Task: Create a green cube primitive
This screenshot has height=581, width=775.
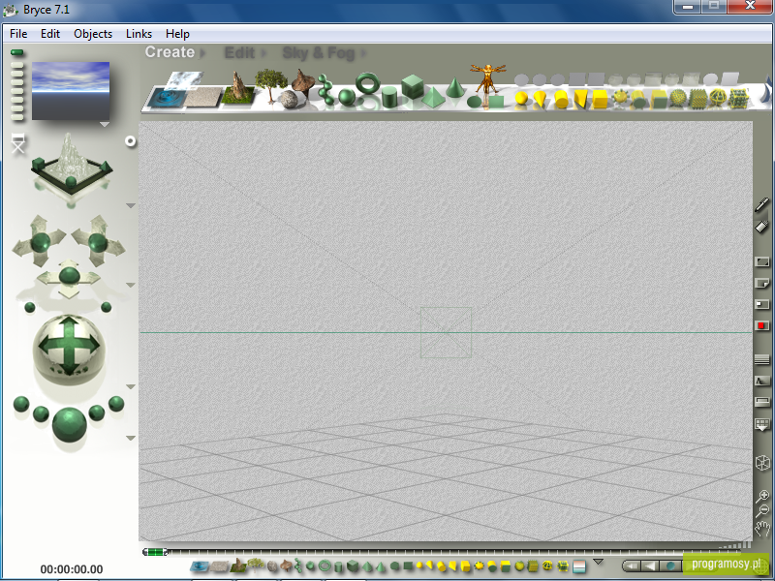Action: 413,86
